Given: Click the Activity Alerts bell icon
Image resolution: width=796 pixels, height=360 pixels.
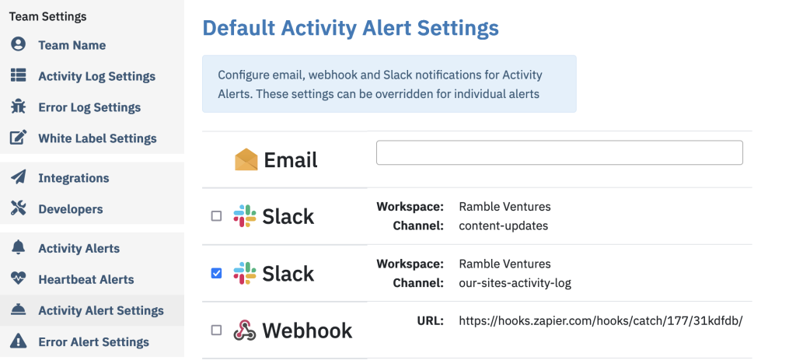Looking at the screenshot, I should [x=19, y=247].
